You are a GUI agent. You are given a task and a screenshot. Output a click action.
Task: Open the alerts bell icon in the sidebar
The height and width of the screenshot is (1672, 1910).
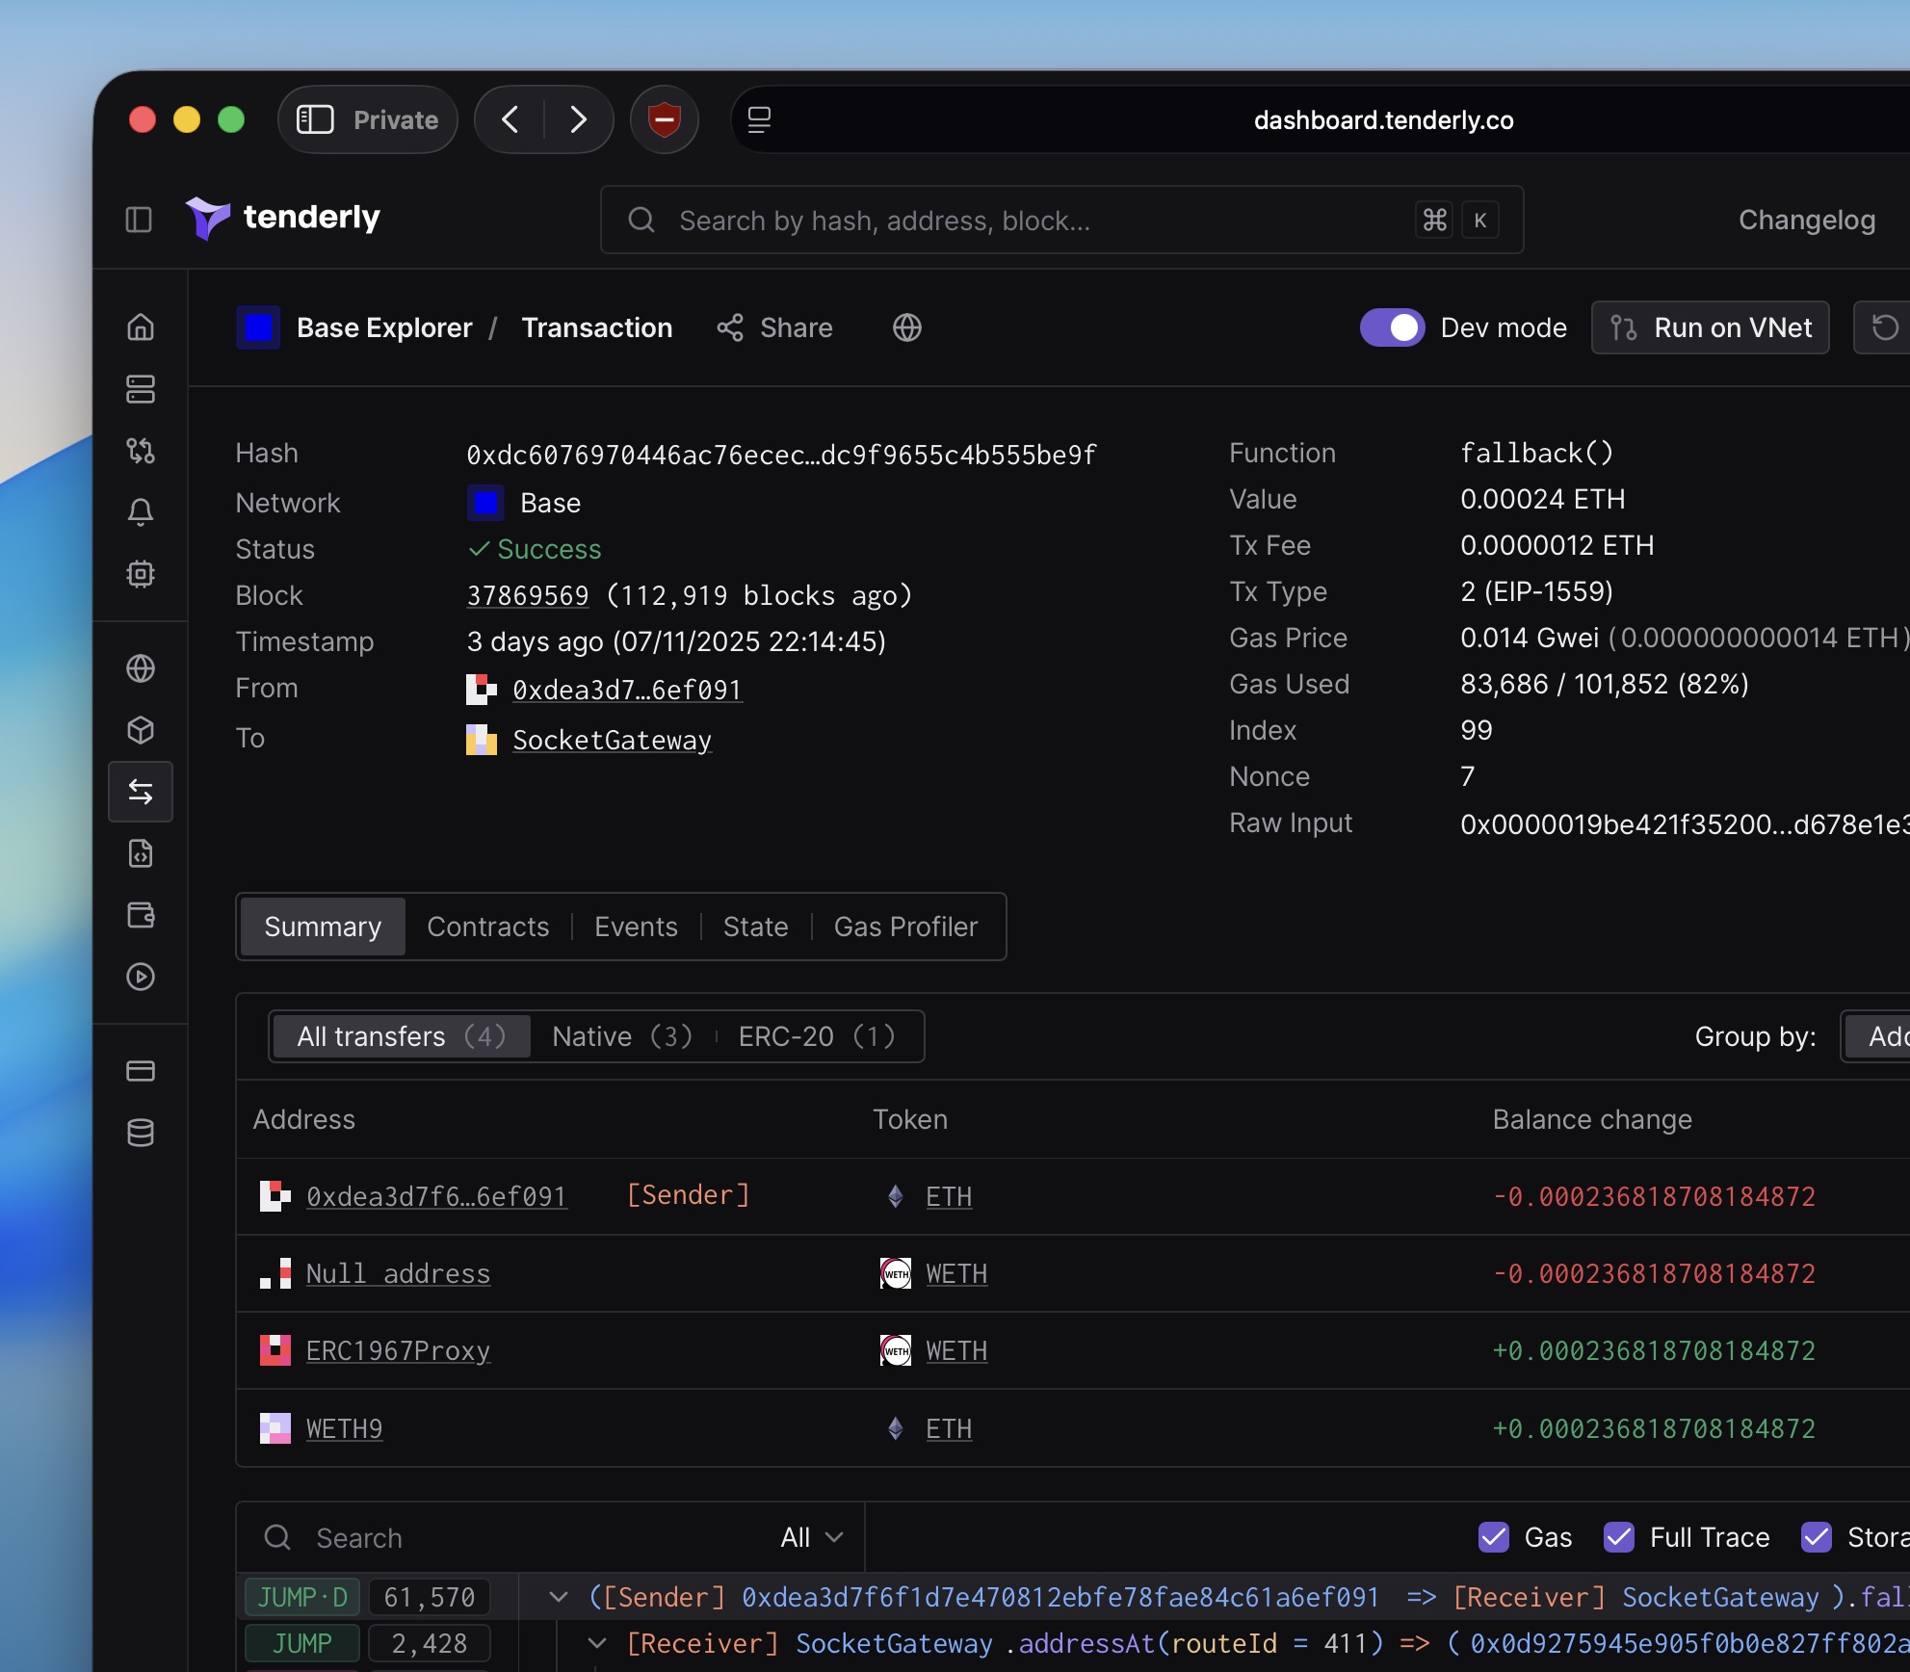click(141, 512)
